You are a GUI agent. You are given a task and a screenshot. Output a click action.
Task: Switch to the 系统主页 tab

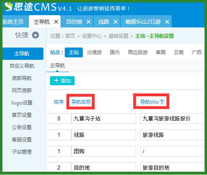(13, 22)
